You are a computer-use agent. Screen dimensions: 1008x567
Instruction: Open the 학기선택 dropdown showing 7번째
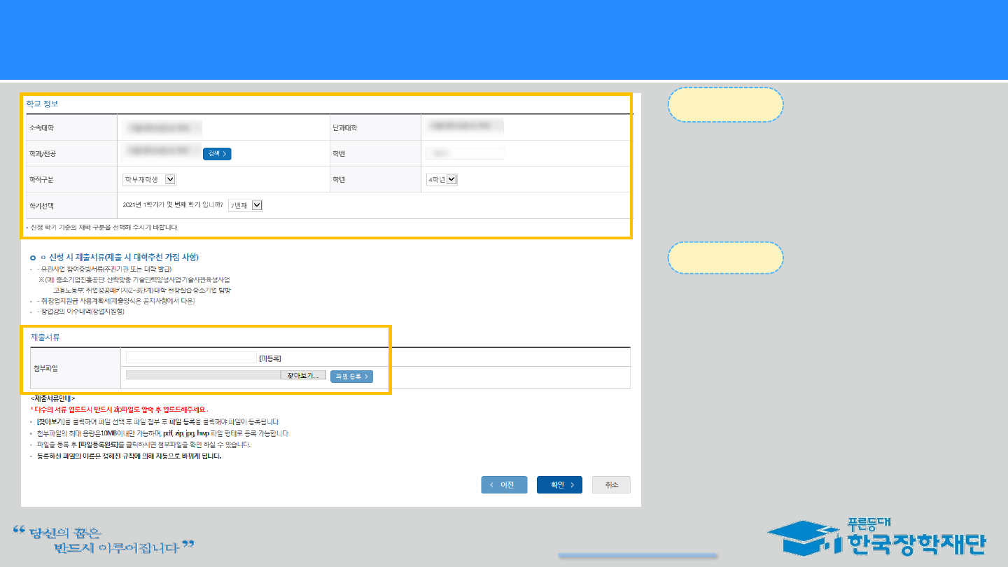click(x=246, y=206)
